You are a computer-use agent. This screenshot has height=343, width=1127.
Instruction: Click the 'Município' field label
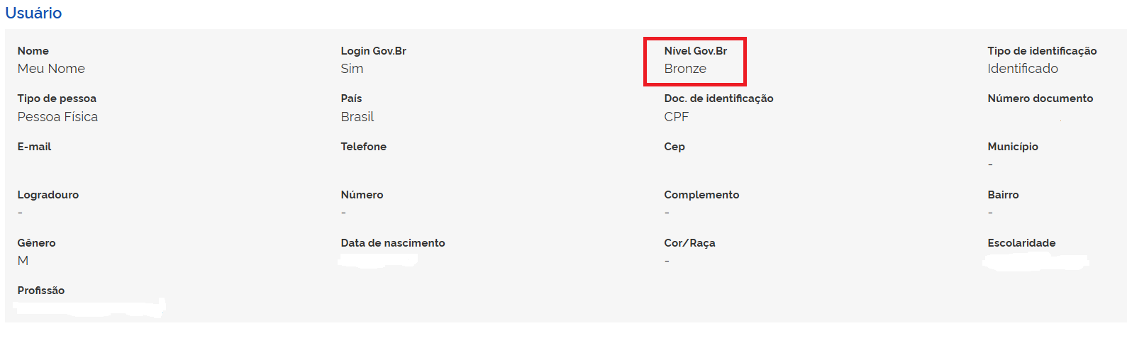pos(1012,147)
